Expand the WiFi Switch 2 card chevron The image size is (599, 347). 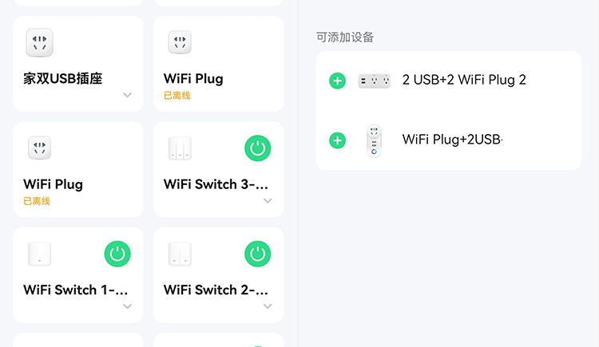click(268, 306)
